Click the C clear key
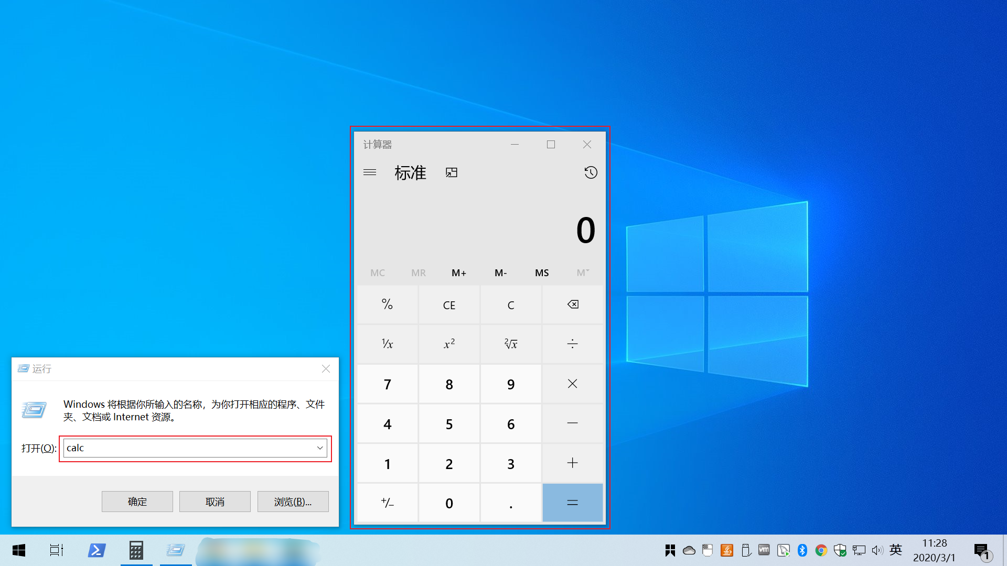 511,304
